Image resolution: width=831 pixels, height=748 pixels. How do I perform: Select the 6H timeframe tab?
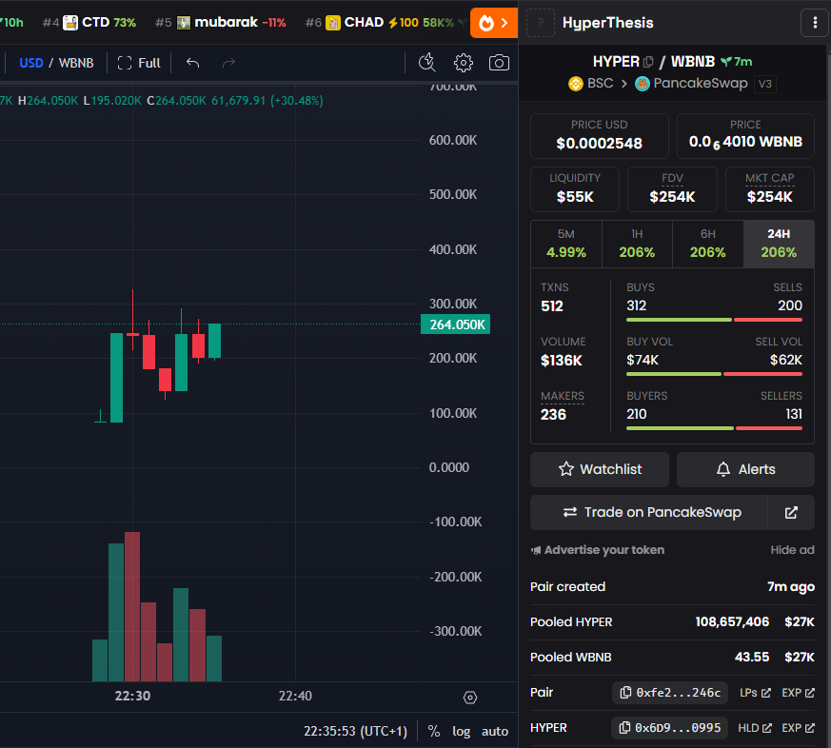pyautogui.click(x=708, y=244)
